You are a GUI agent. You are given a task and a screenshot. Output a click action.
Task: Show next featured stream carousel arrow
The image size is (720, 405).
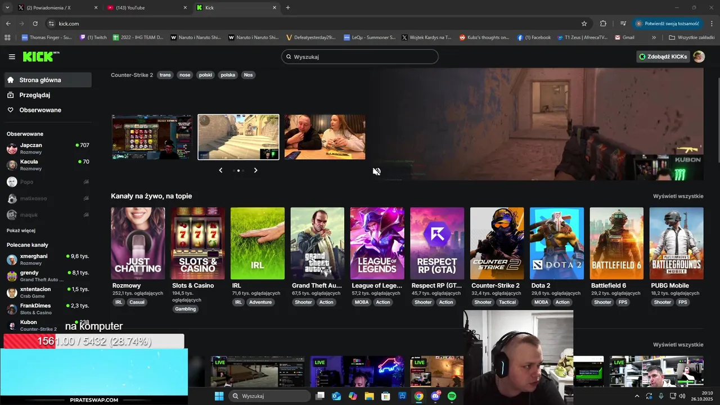(255, 170)
